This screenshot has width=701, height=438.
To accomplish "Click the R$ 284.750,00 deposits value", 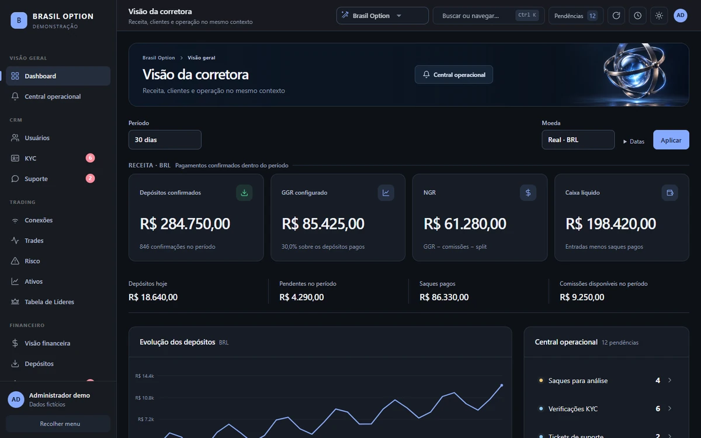I will coord(185,224).
